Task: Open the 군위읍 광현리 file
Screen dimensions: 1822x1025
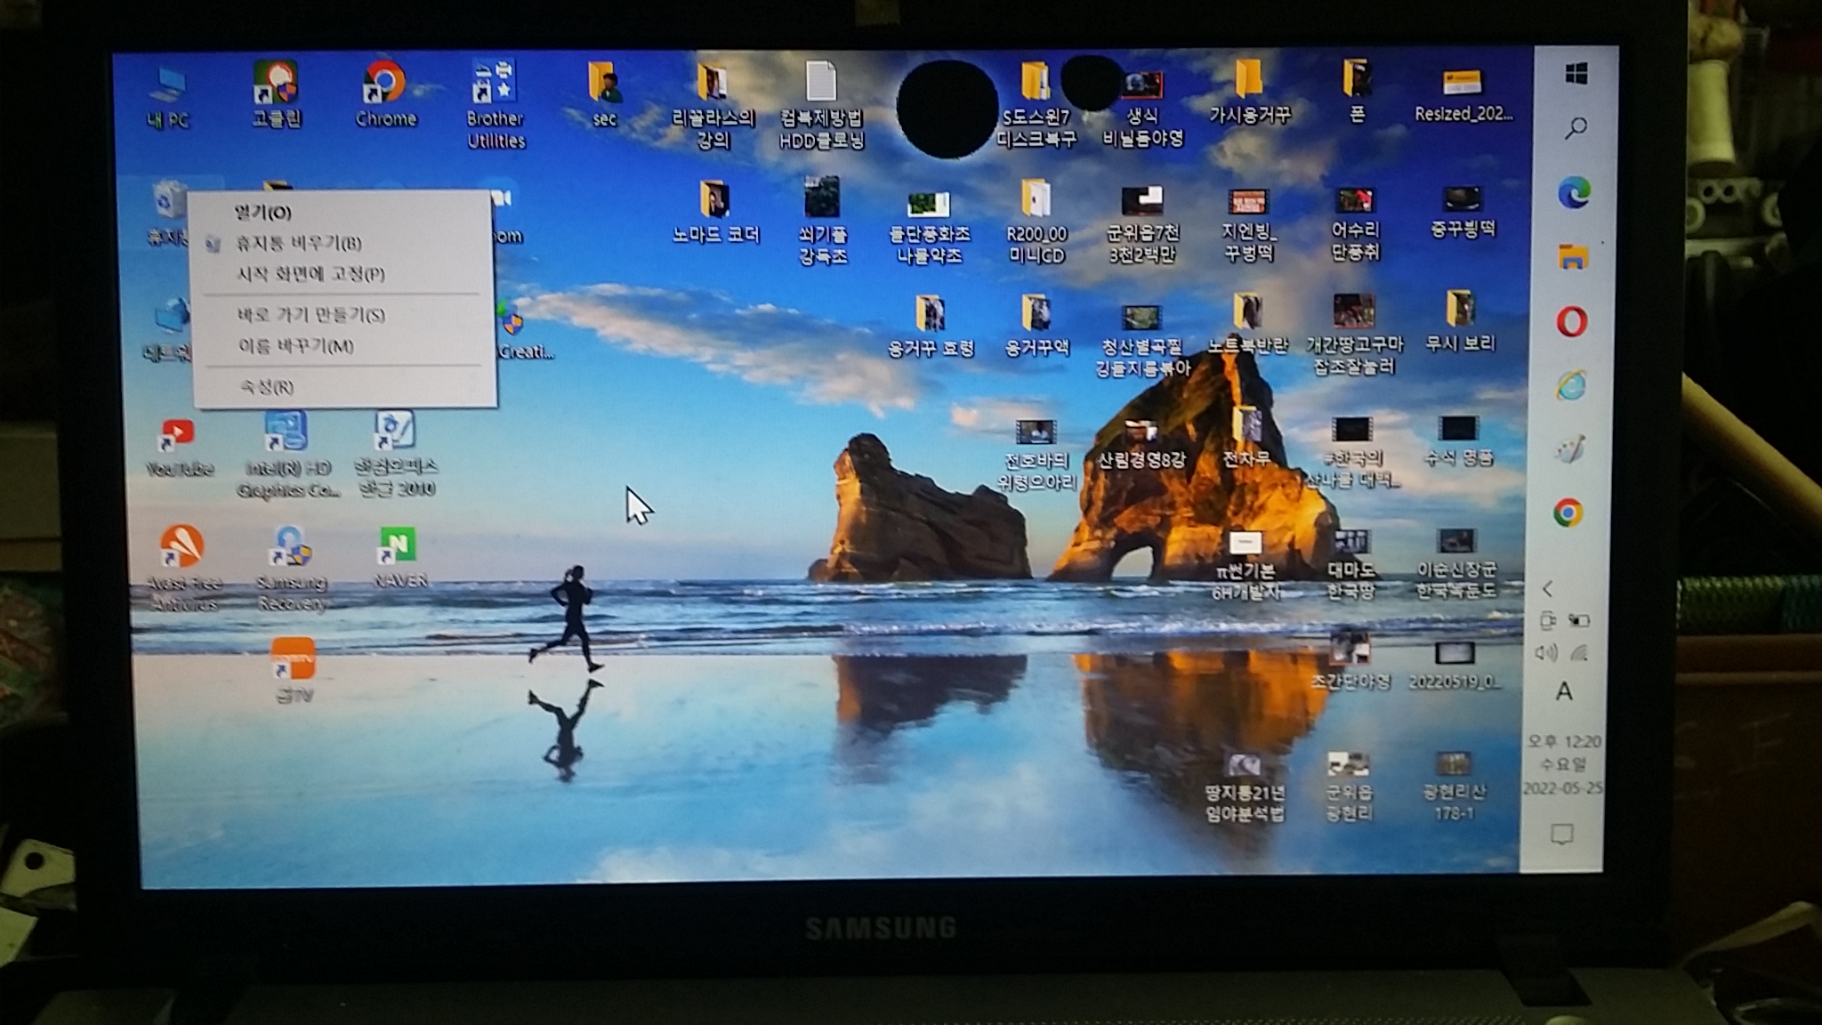Action: tap(1349, 787)
